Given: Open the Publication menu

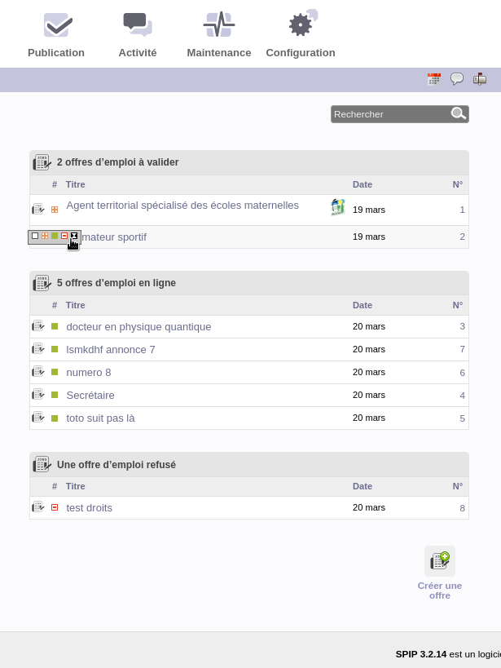Looking at the screenshot, I should (56, 35).
